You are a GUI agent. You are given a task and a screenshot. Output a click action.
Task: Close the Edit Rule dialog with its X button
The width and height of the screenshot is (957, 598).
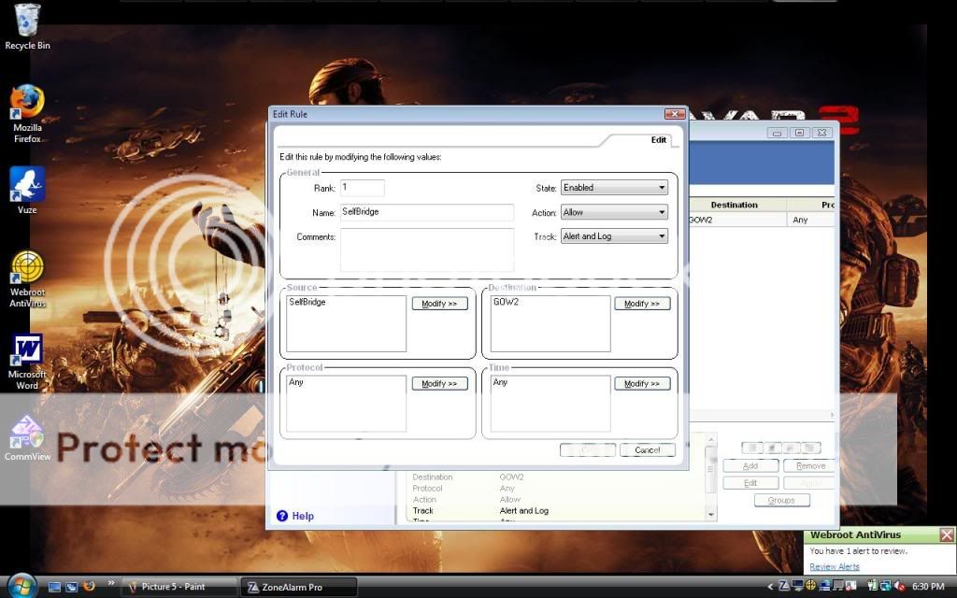tap(675, 114)
